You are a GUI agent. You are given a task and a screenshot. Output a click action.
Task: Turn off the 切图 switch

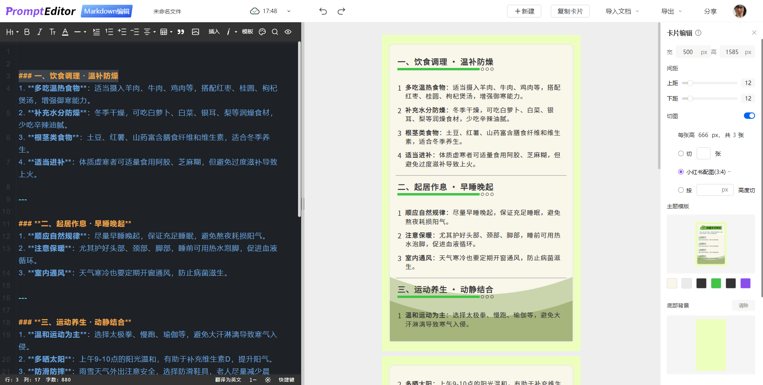[749, 116]
